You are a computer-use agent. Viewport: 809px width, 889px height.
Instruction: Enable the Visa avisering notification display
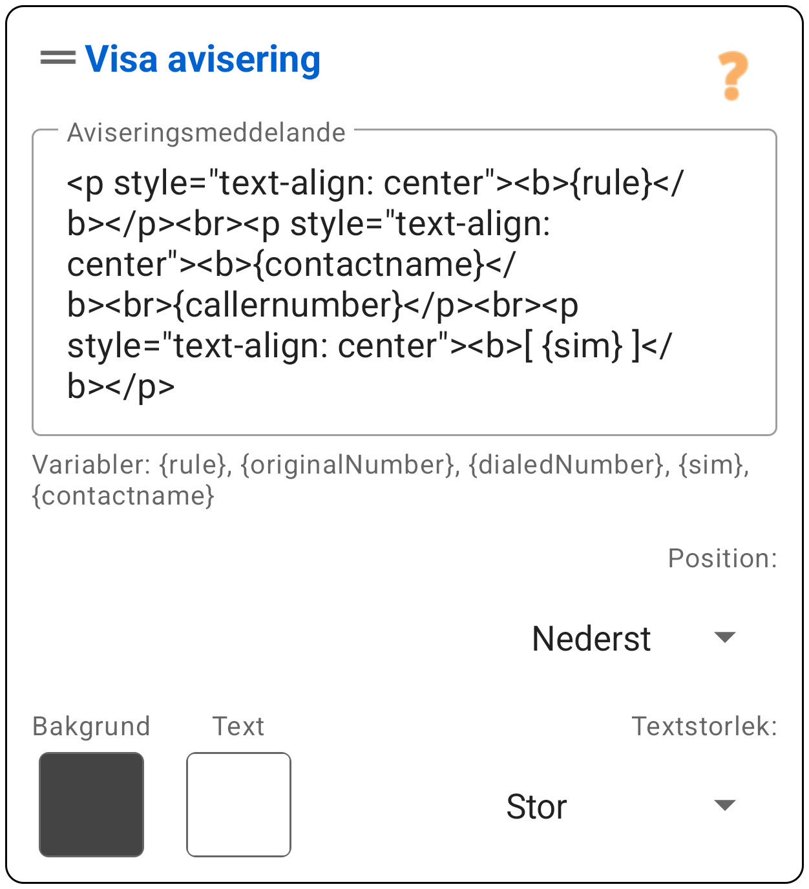[204, 59]
